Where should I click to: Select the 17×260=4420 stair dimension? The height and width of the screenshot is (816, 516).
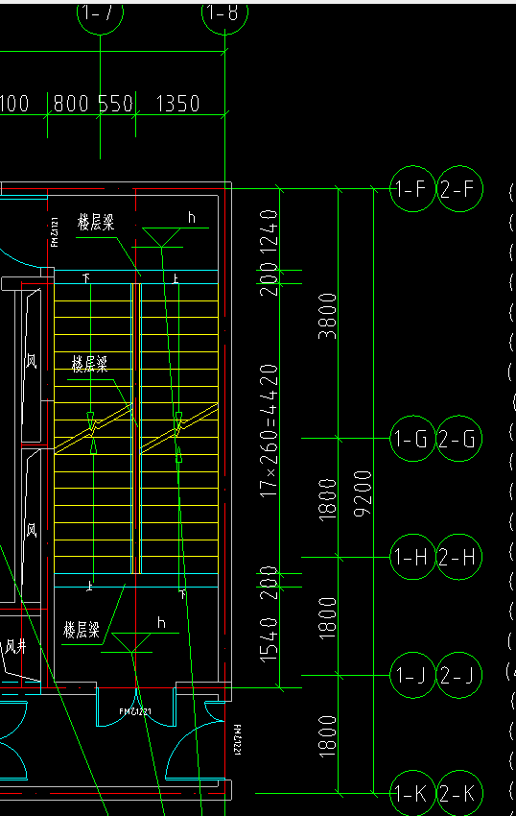tap(269, 431)
